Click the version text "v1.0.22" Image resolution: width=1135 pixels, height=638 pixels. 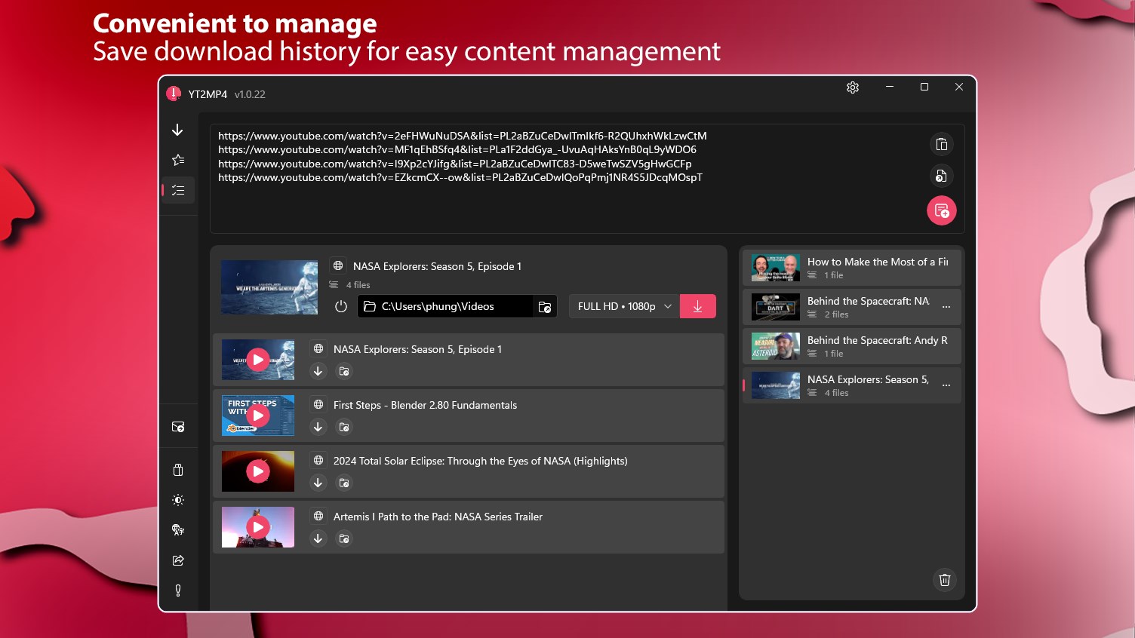tap(250, 94)
